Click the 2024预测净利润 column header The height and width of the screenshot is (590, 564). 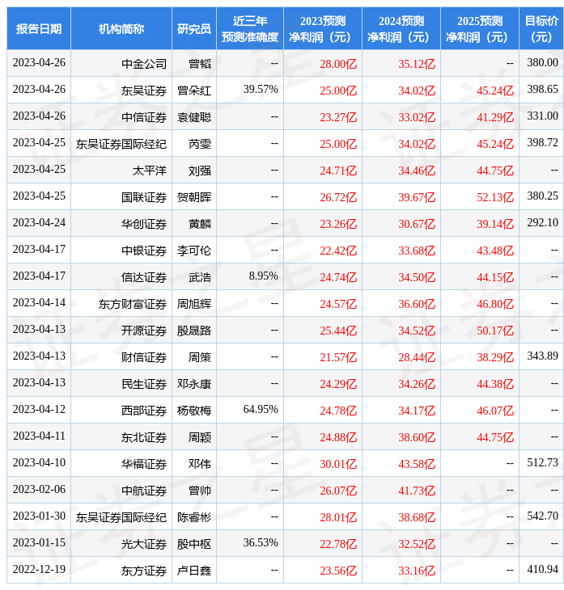click(x=401, y=28)
